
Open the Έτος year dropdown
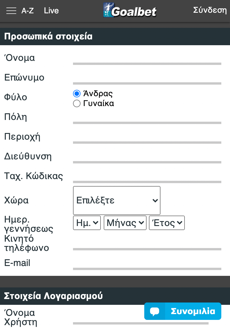coord(167,223)
